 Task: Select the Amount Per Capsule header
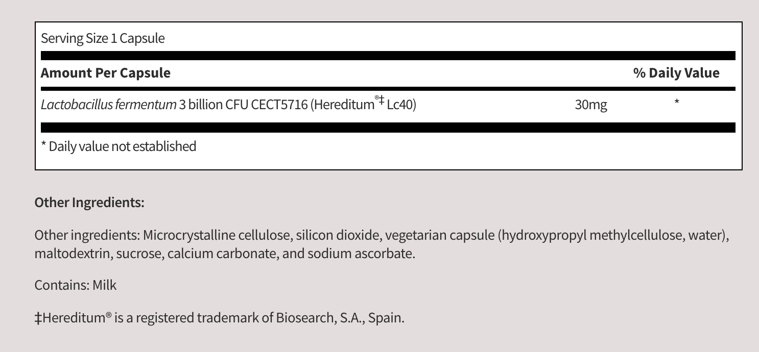coord(106,73)
